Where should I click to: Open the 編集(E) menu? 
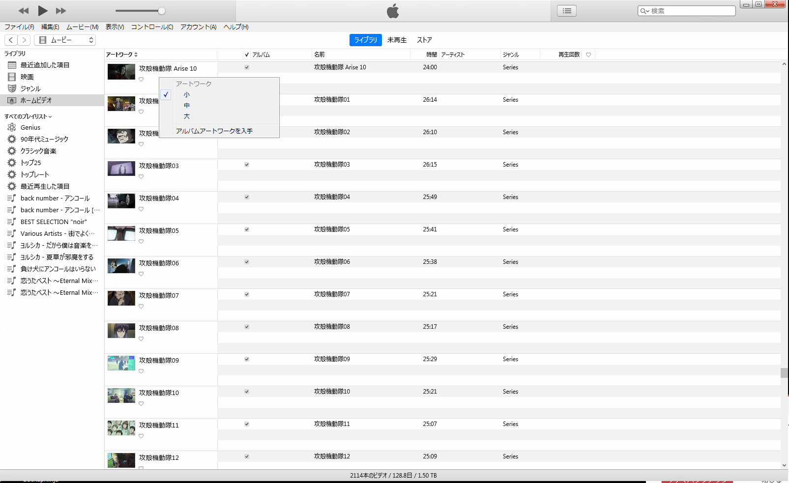pyautogui.click(x=50, y=27)
